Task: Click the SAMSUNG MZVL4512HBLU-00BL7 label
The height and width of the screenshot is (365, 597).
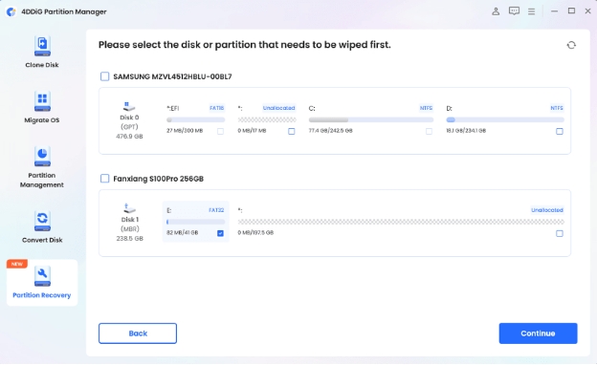Action: click(172, 76)
